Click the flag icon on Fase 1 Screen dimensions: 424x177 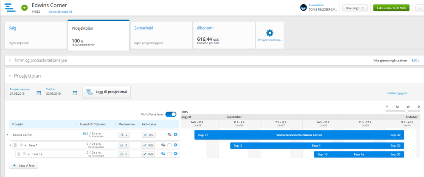point(21,146)
